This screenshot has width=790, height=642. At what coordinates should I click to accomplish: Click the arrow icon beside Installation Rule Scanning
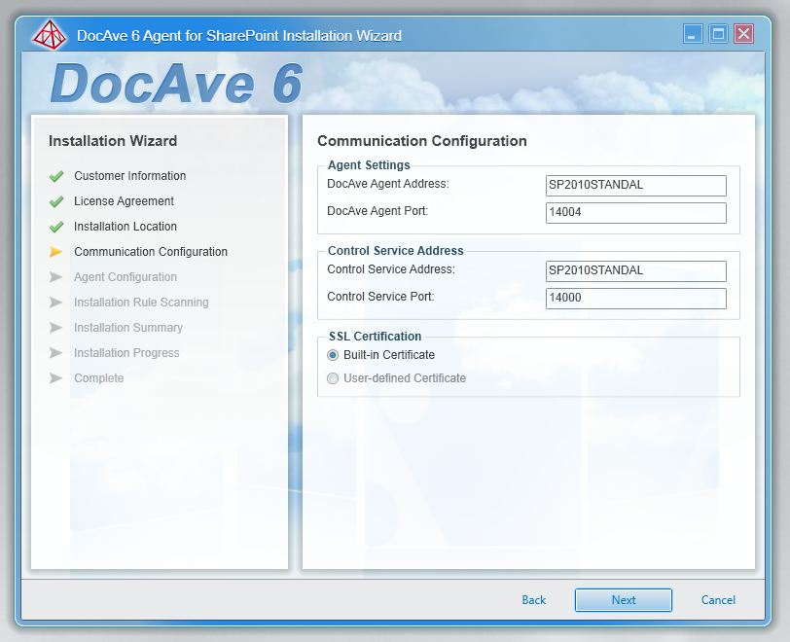point(55,303)
